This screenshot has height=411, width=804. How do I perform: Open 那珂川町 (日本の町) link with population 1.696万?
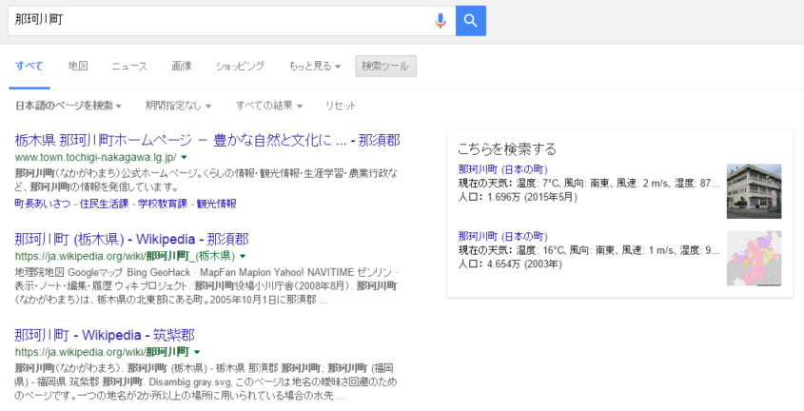502,169
